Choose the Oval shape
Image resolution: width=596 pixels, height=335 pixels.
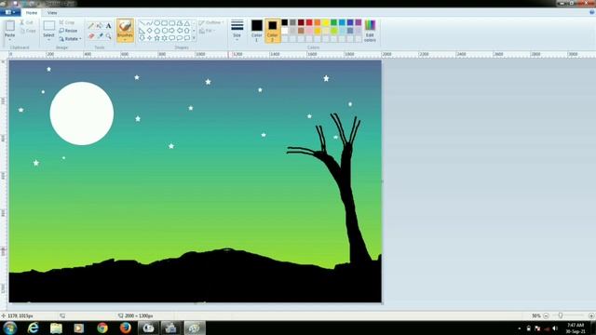tap(157, 23)
